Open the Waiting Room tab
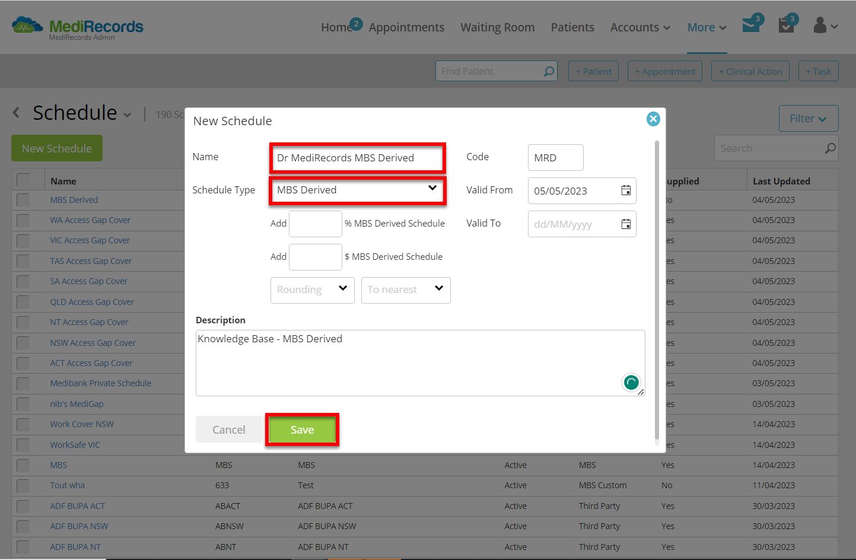This screenshot has height=560, width=856. pyautogui.click(x=498, y=27)
